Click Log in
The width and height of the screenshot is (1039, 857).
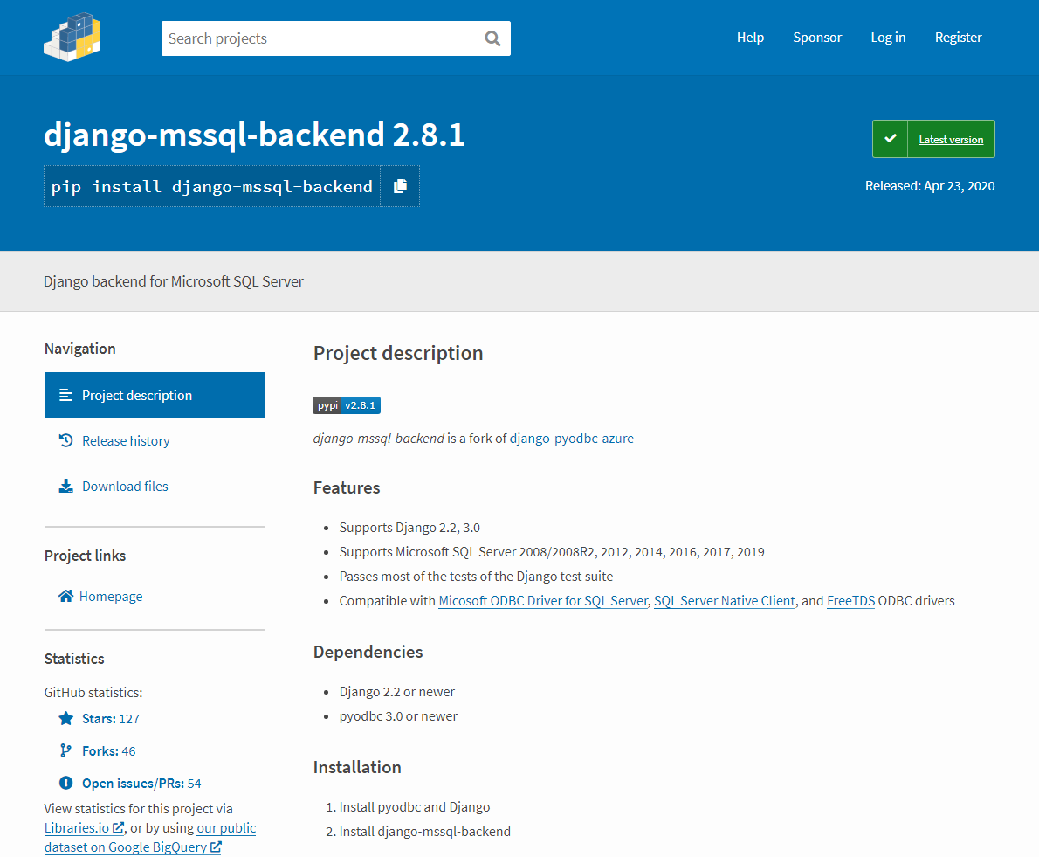[888, 37]
